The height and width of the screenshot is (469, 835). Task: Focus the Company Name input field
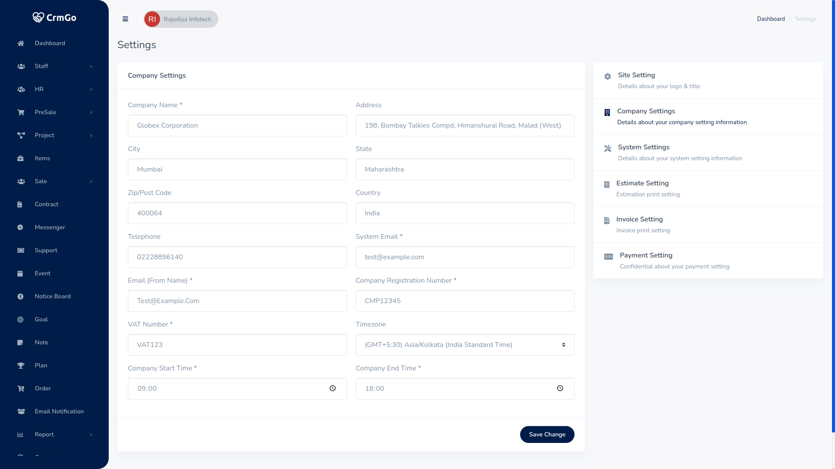tap(237, 126)
